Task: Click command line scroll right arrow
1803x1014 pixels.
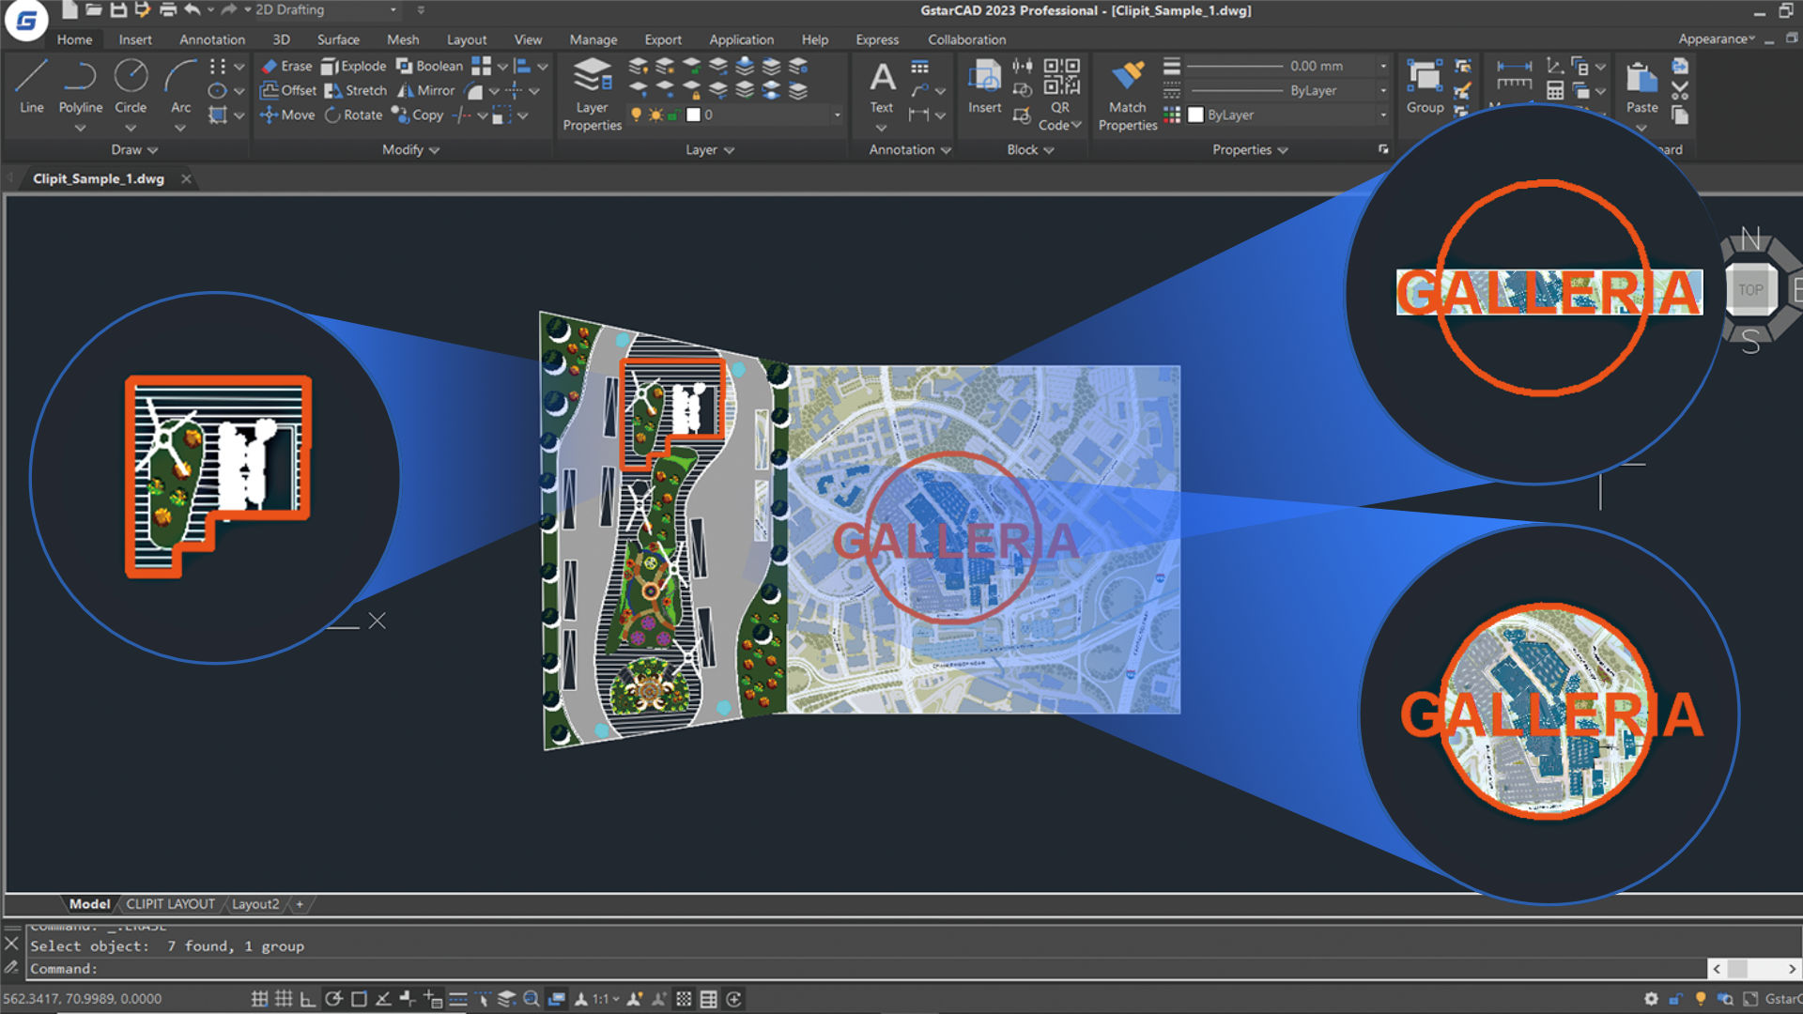Action: [x=1792, y=969]
